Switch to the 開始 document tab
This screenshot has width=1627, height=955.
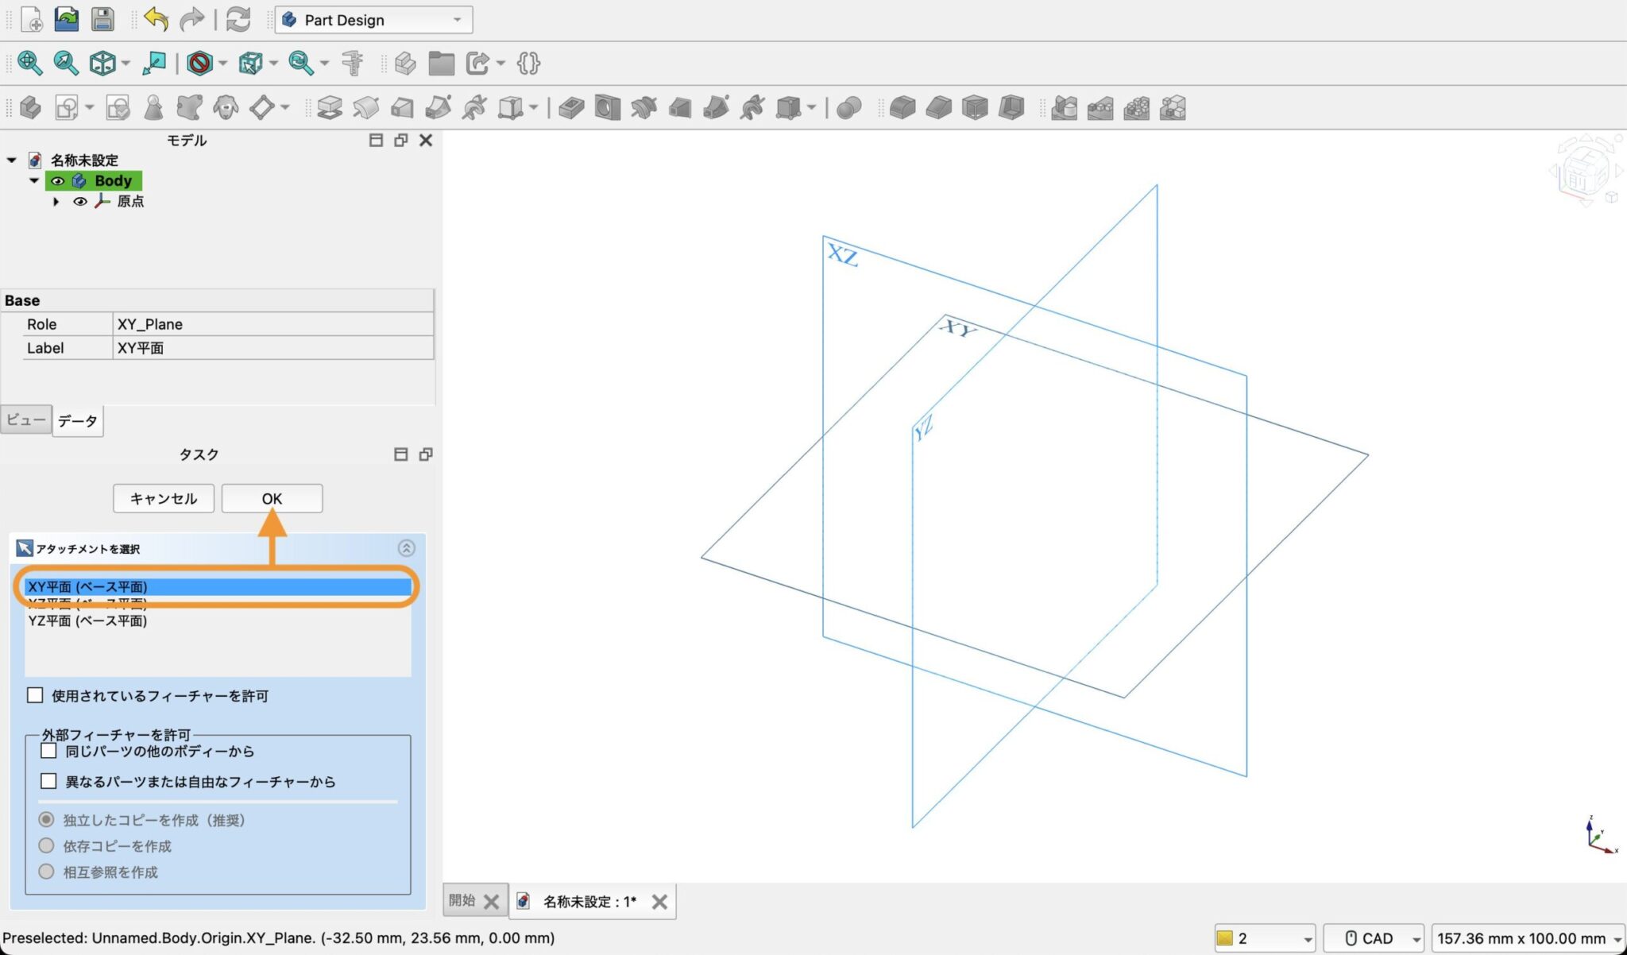462,901
